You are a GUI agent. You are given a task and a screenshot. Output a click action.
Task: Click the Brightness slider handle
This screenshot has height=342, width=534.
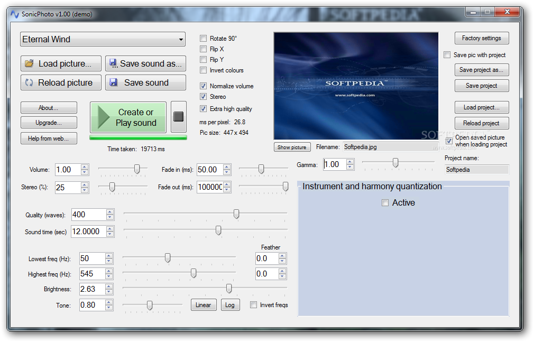[229, 289]
